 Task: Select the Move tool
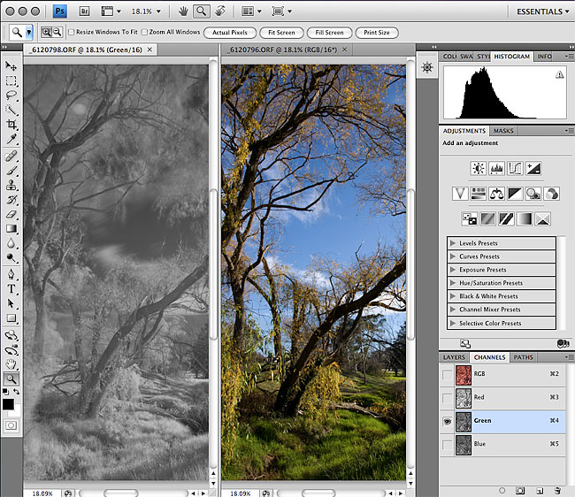(11, 66)
